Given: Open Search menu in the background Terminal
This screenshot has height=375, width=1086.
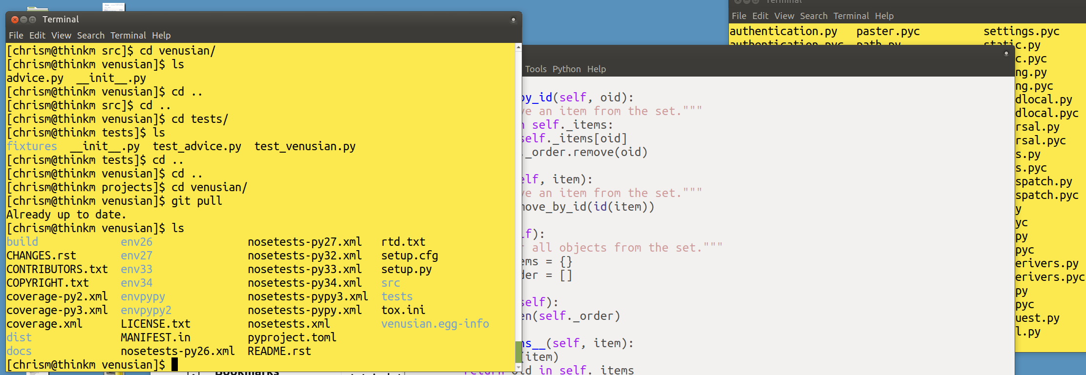Looking at the screenshot, I should point(813,16).
